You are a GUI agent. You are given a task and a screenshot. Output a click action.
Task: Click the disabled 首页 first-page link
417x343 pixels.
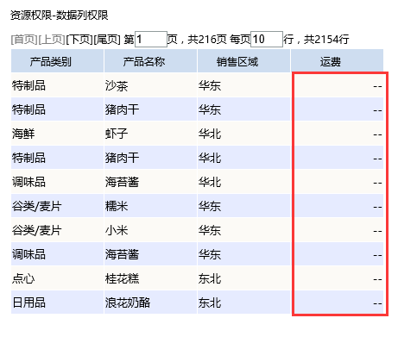pos(24,40)
